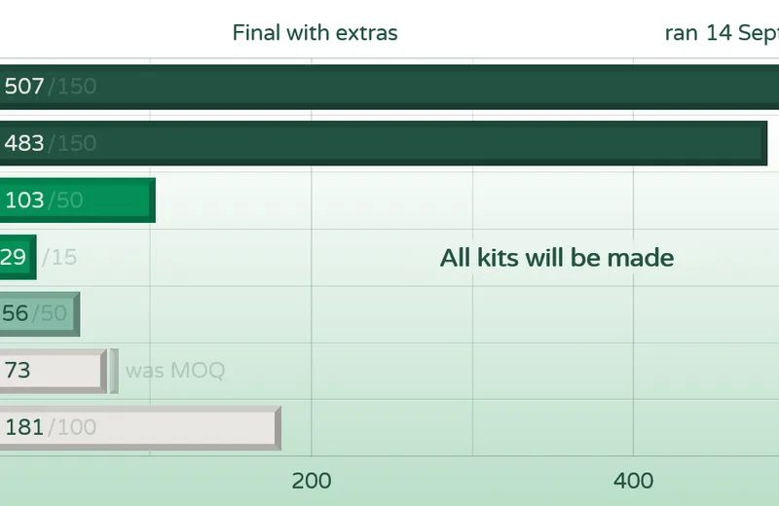Click the /15 target label
The height and width of the screenshot is (506, 779).
coord(59,257)
